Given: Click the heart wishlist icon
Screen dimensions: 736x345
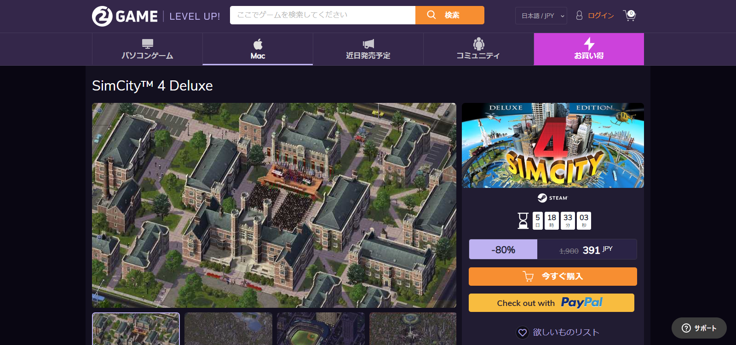Looking at the screenshot, I should [522, 332].
